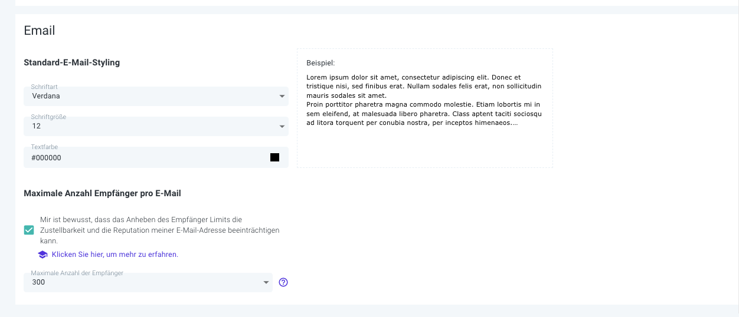Follow the 'Klicken Sie hier' link
Viewport: 739px width, 317px height.
[x=77, y=255]
